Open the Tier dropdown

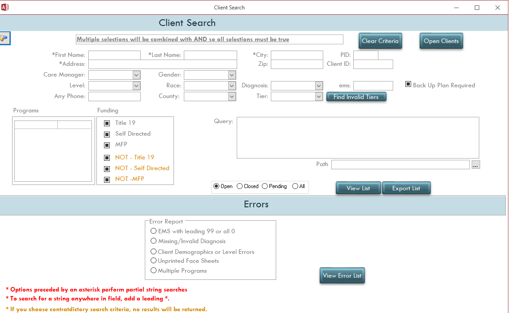(x=319, y=97)
